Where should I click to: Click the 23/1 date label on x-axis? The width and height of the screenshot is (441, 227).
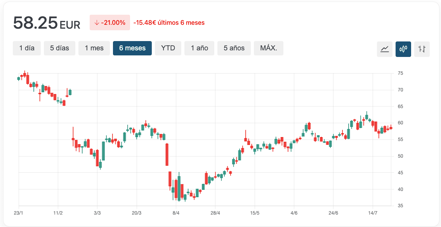tap(19, 213)
